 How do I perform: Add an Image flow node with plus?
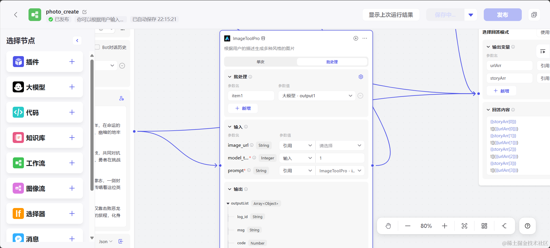click(x=72, y=188)
